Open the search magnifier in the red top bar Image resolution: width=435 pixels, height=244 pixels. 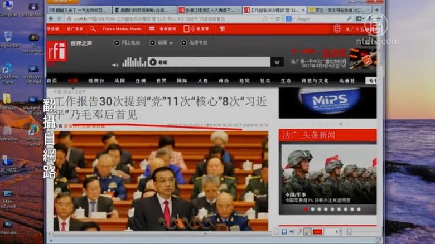click(93, 28)
